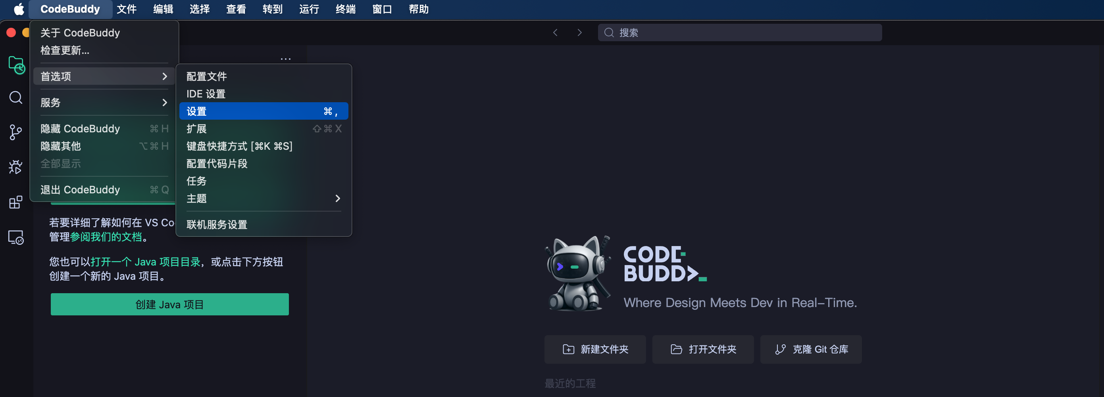Open the Remote Explorer monitor icon
1104x397 pixels.
16,237
